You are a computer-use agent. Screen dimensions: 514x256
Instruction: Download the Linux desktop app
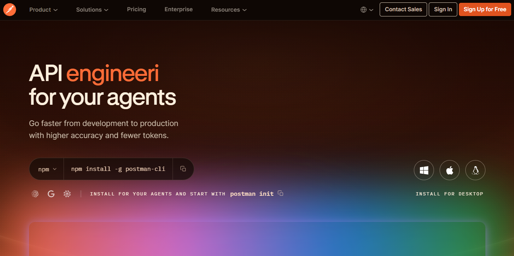pyautogui.click(x=475, y=171)
